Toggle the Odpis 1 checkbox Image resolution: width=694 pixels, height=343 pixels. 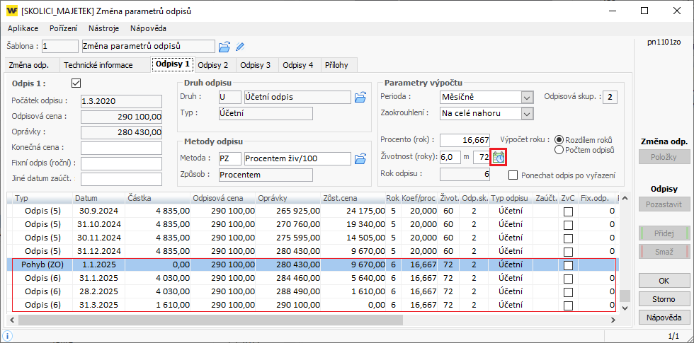(76, 83)
